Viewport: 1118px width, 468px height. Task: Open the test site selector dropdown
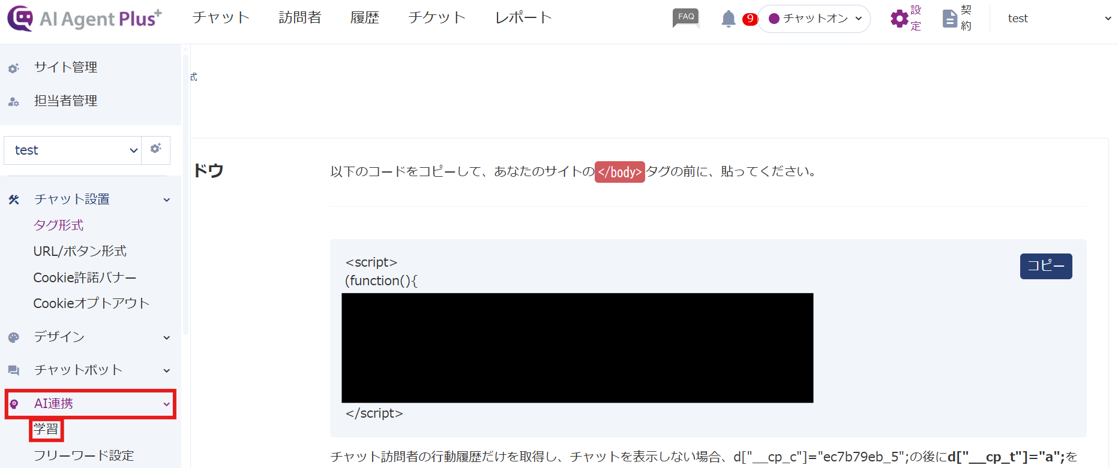click(73, 150)
